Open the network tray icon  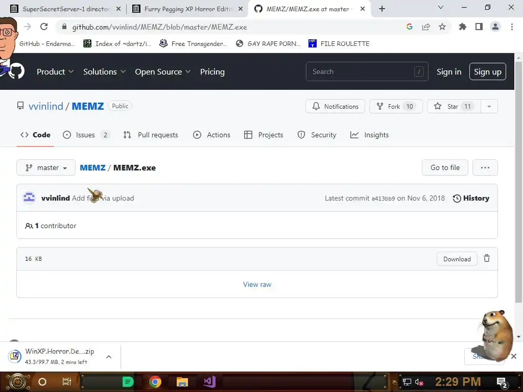pyautogui.click(x=407, y=382)
